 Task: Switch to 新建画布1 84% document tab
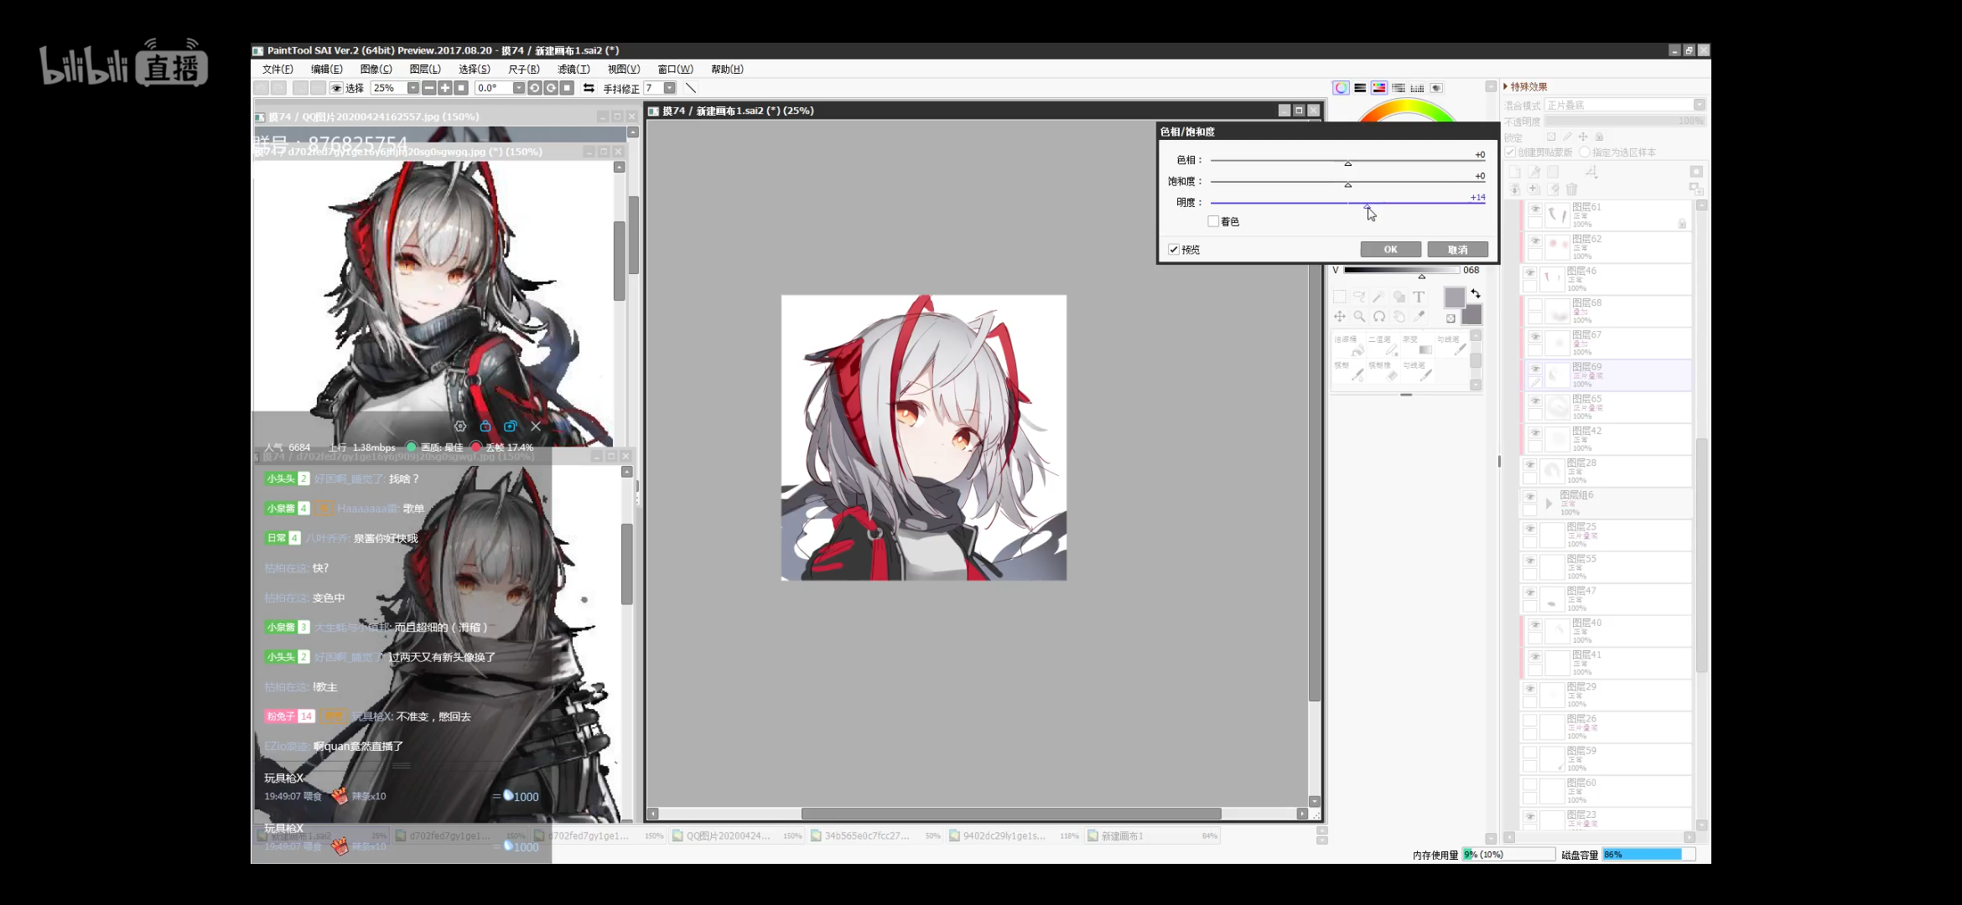pyautogui.click(x=1153, y=835)
